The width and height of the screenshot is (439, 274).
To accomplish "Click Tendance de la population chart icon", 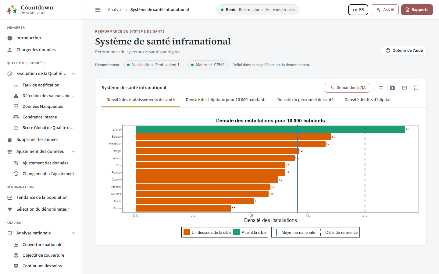I will 10,198.
